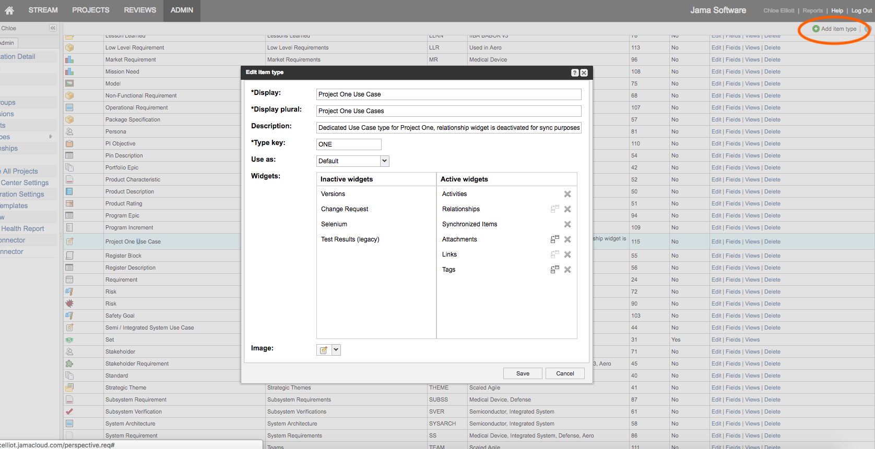Click Chloe Elliott user name in header
The height and width of the screenshot is (449, 875).
(778, 10)
